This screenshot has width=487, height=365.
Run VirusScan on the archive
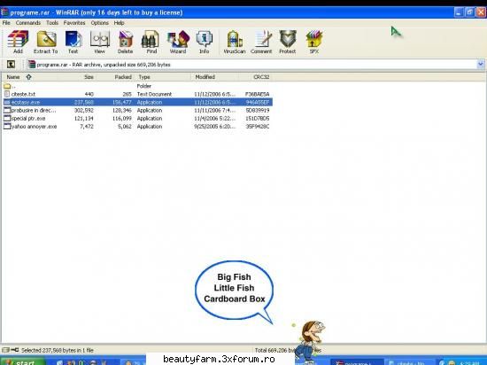pos(235,43)
